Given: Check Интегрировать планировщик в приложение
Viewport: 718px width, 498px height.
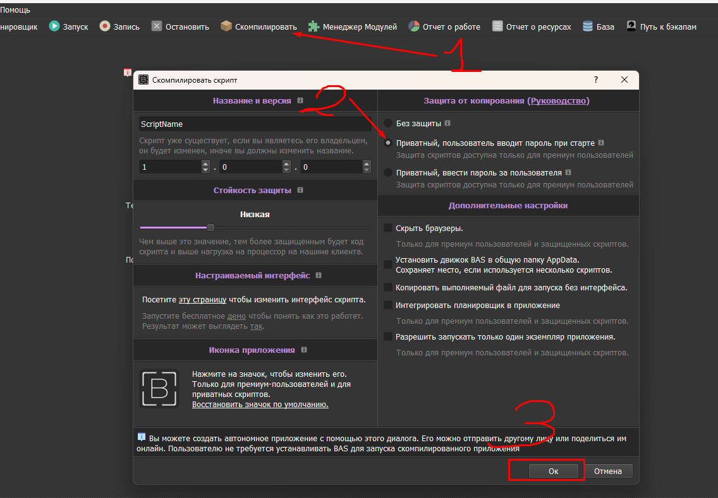Looking at the screenshot, I should coord(388,305).
